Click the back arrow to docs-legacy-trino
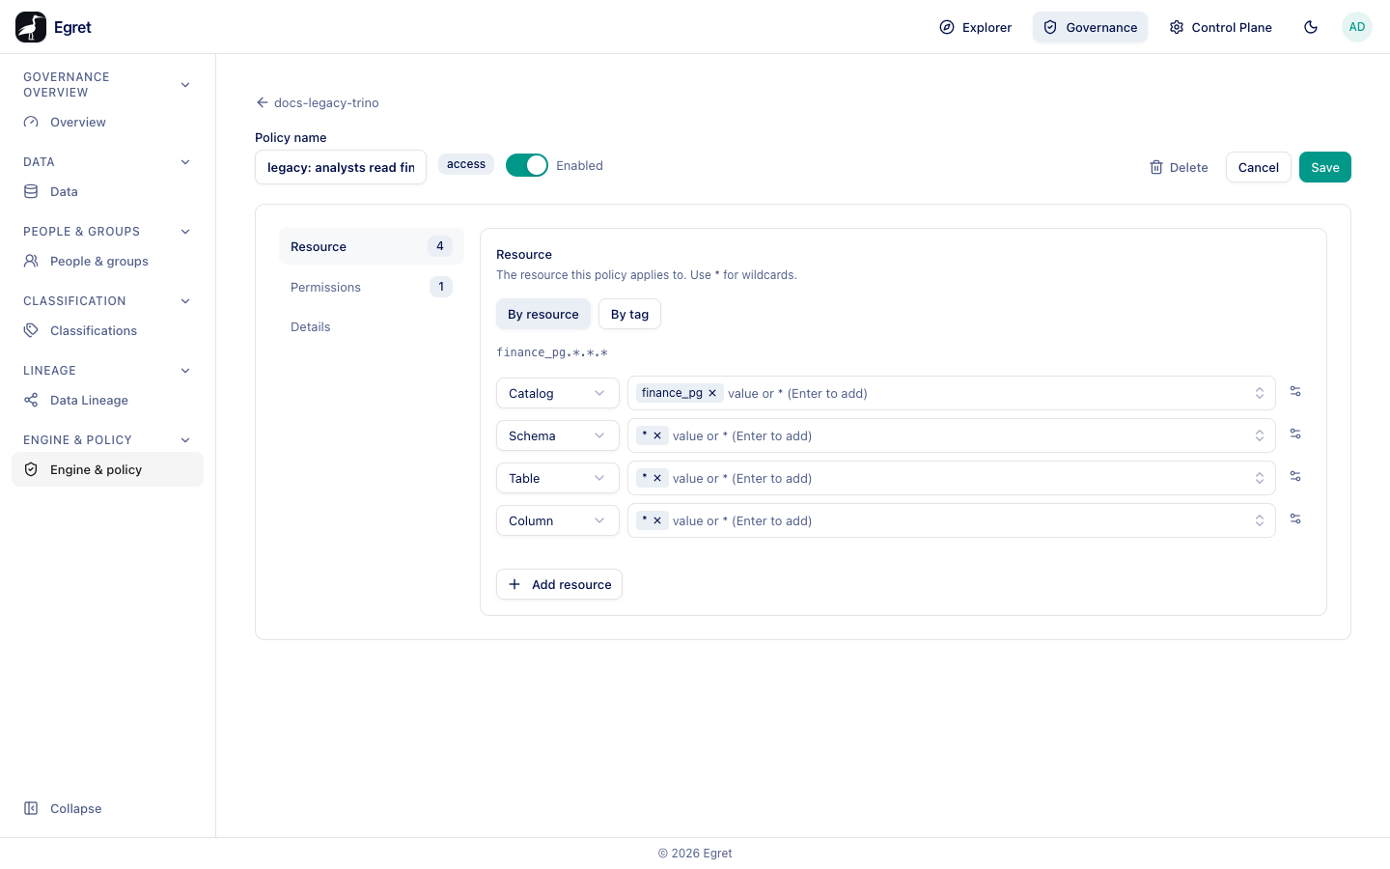Screen dimensions: 1390x869 (262, 102)
